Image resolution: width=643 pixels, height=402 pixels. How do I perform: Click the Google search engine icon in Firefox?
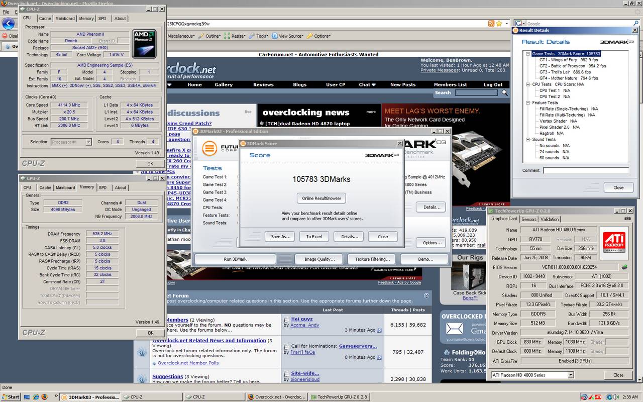click(518, 24)
